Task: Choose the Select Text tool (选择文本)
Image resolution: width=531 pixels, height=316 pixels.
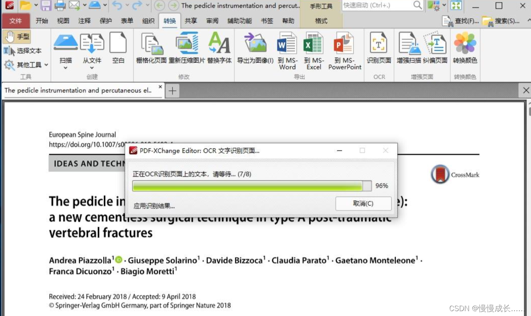Action: coord(23,51)
